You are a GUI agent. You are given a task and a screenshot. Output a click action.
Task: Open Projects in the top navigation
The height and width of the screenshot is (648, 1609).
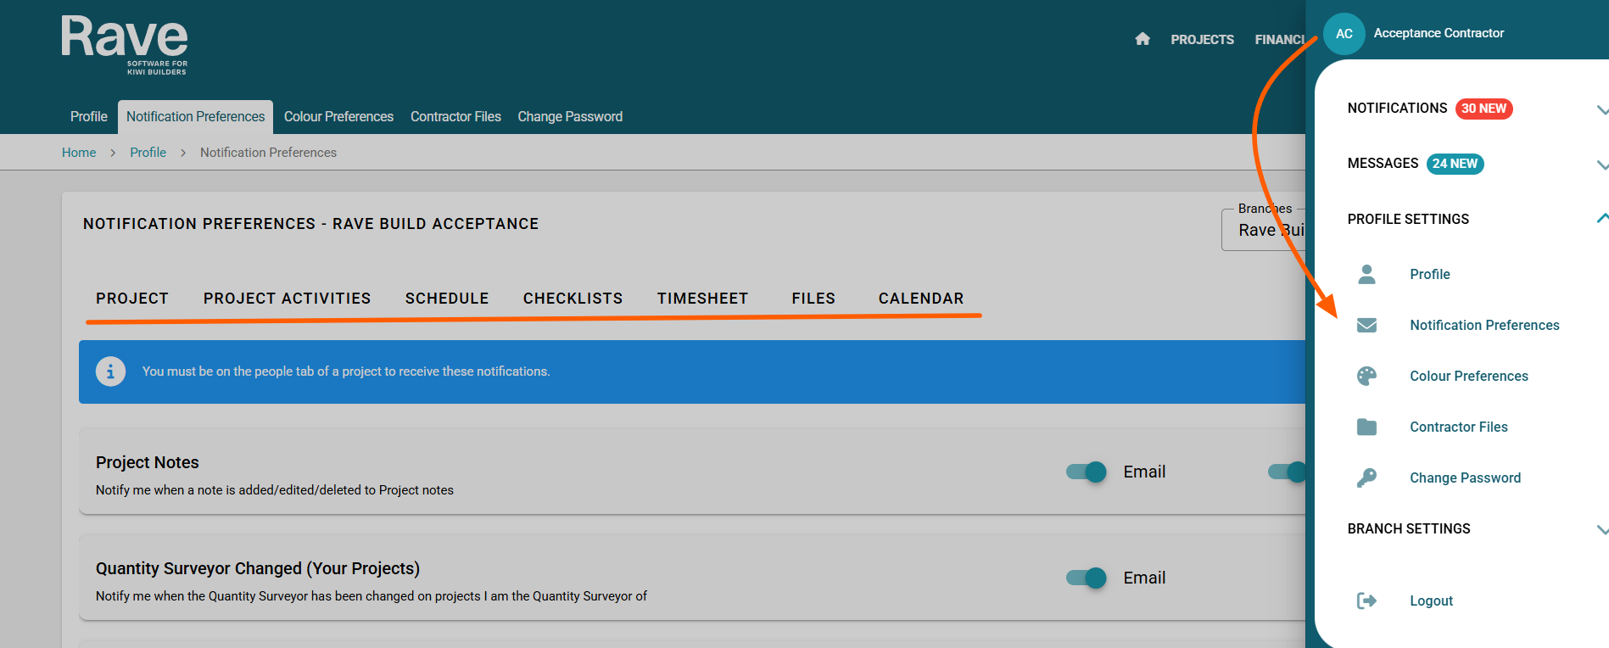click(1202, 40)
